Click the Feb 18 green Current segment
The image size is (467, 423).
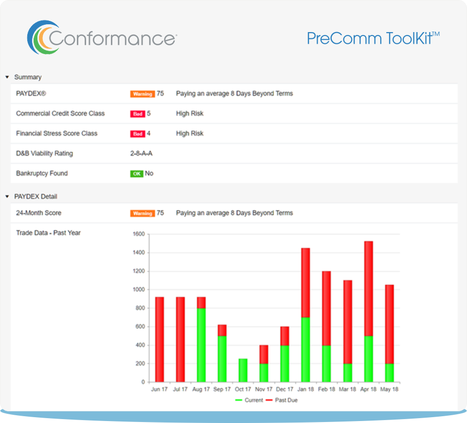pos(326,364)
